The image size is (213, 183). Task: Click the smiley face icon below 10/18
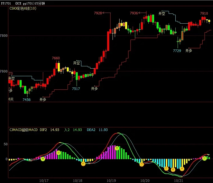(x=83, y=164)
